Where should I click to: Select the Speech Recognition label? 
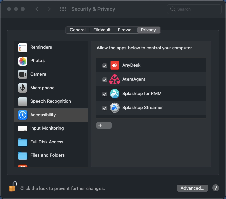pyautogui.click(x=51, y=101)
